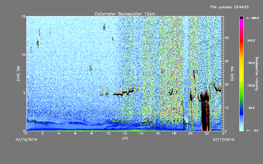
Task: Click the "120.0" colorbar value
Action: 251,85
